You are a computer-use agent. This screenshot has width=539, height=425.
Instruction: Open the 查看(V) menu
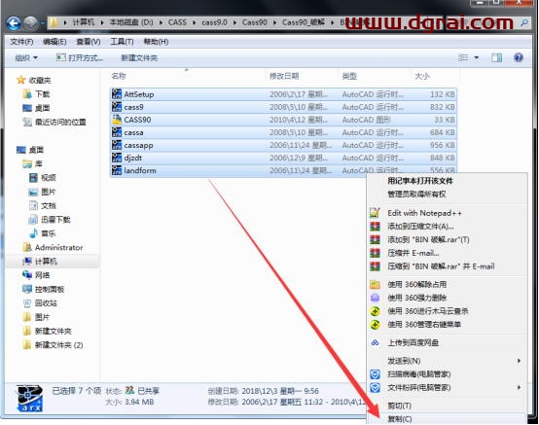(89, 42)
